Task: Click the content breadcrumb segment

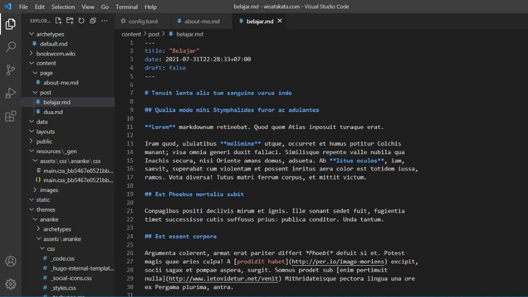Action: (132, 34)
